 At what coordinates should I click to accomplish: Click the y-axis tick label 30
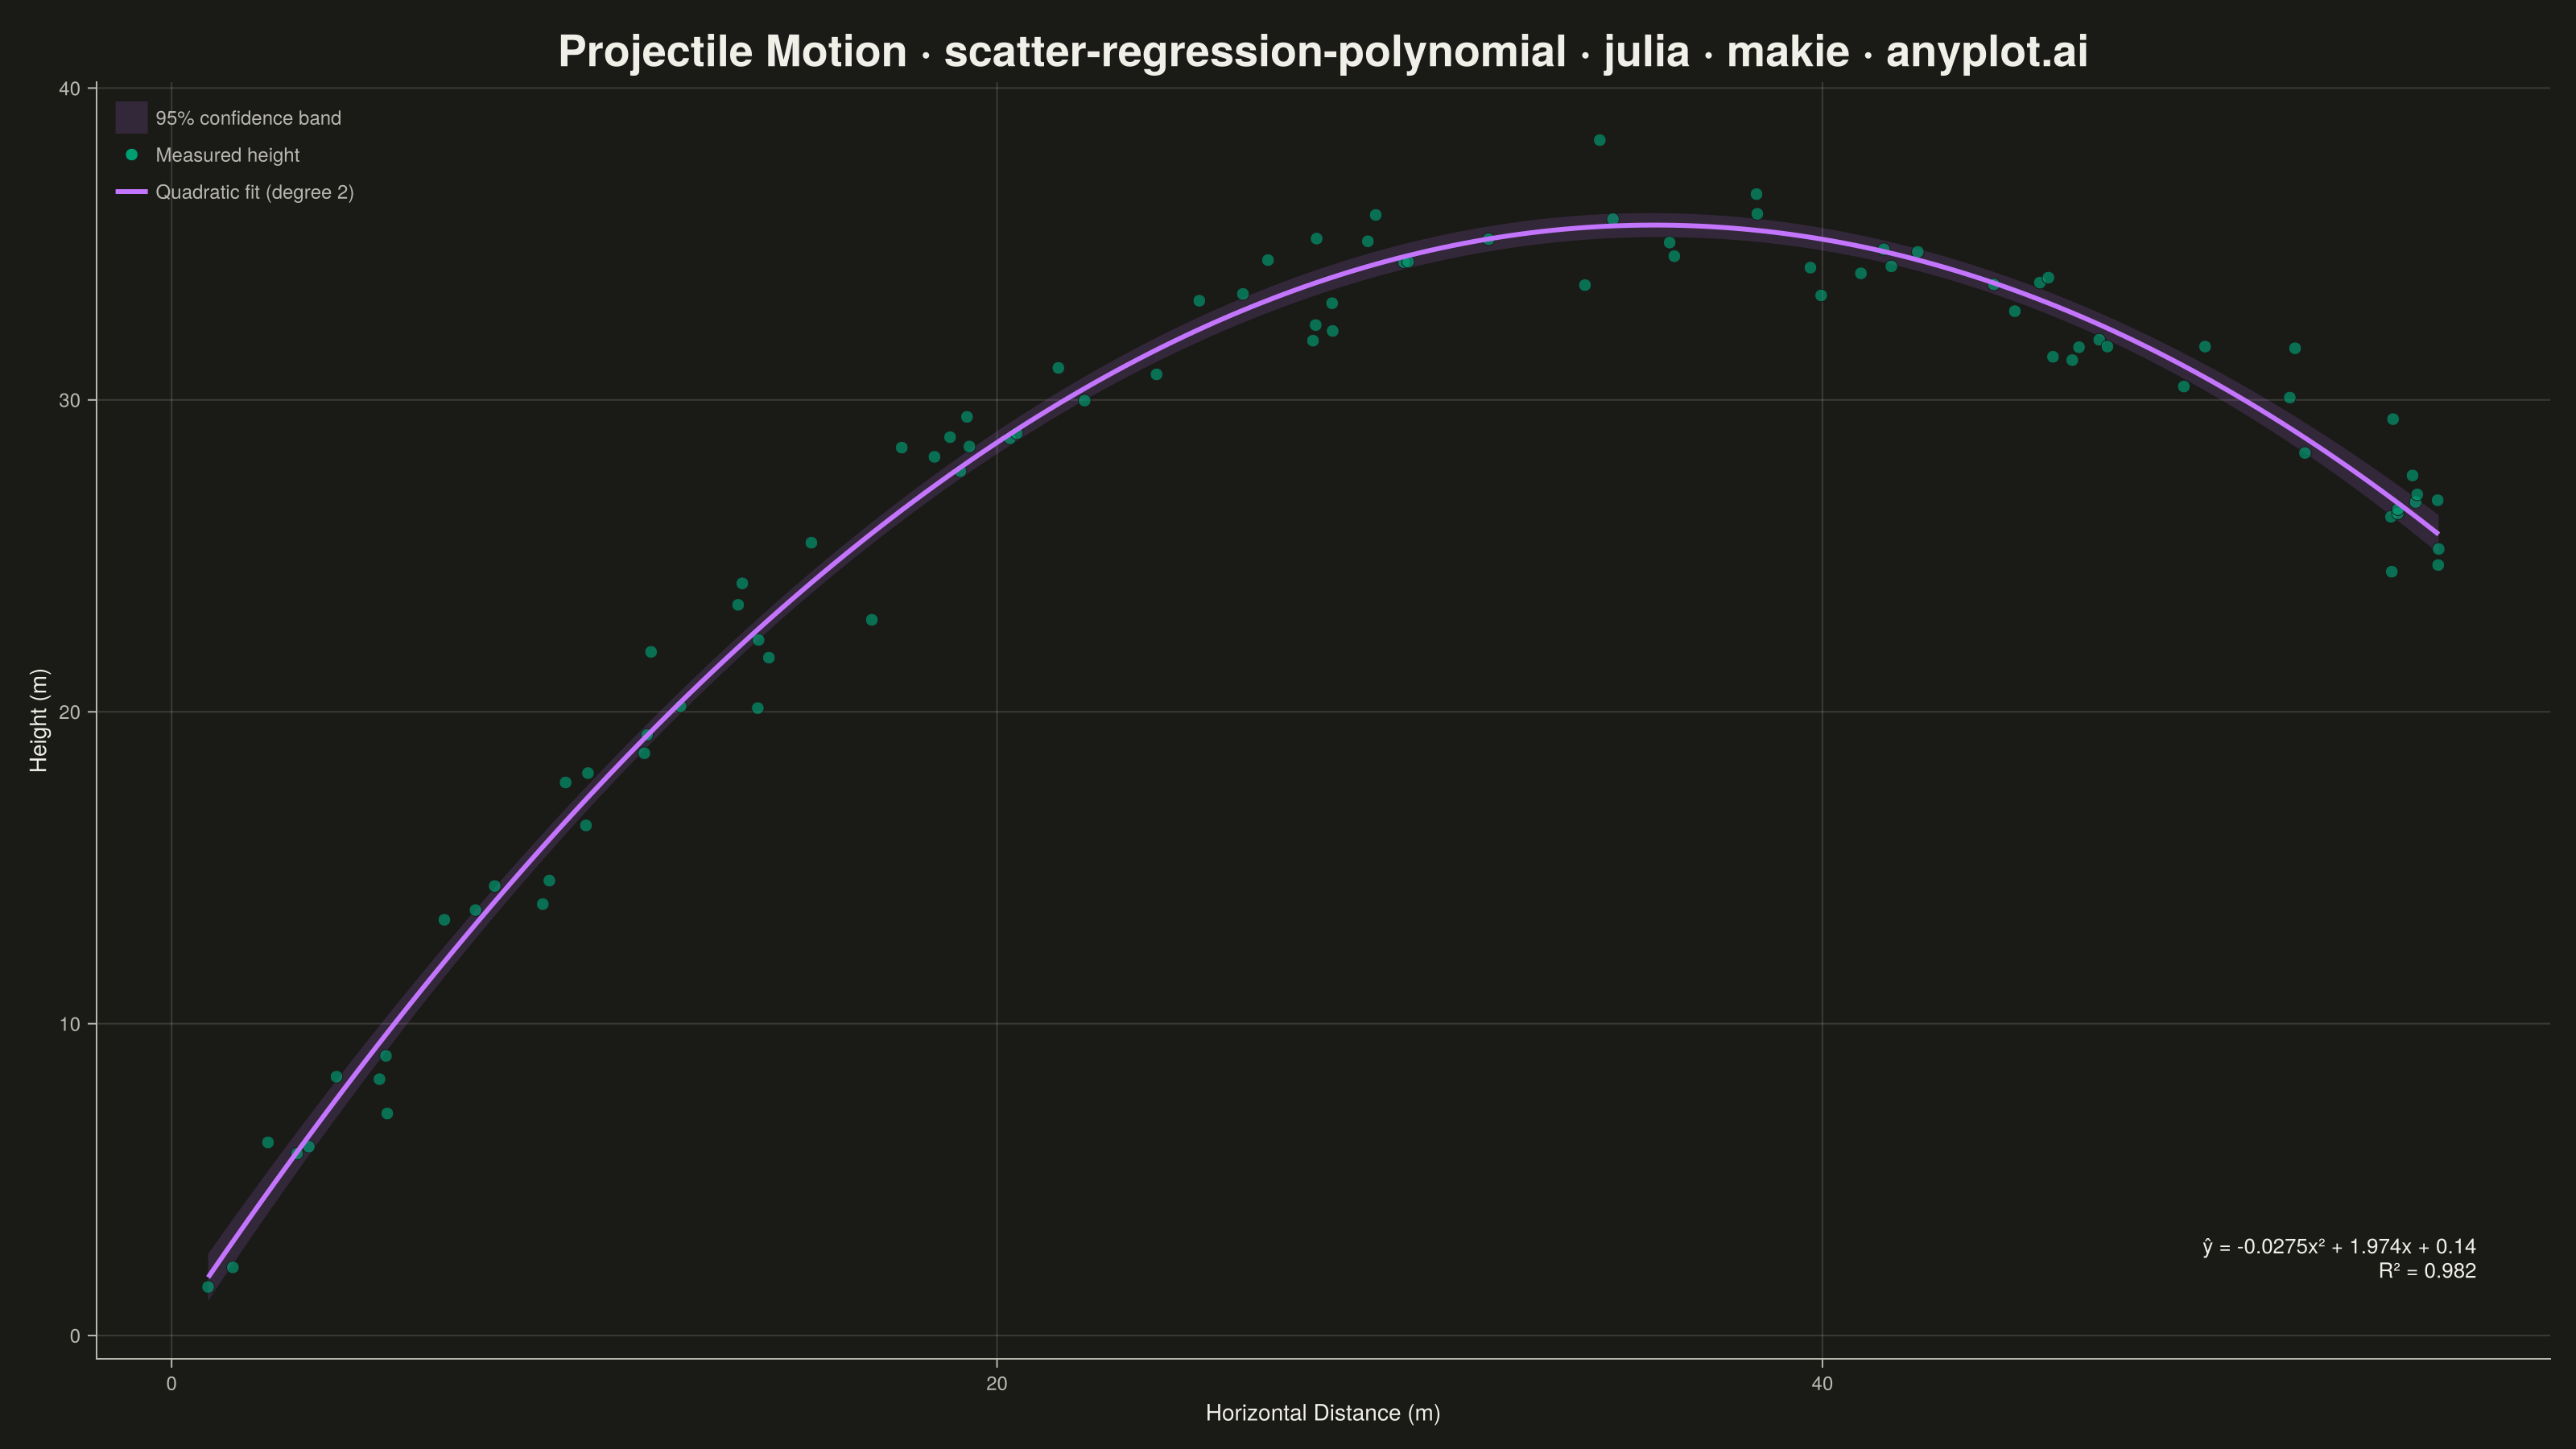[x=69, y=400]
